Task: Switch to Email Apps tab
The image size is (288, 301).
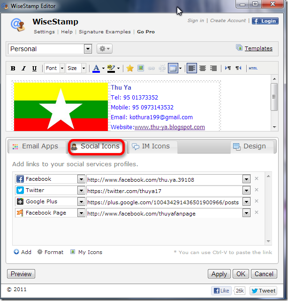Action: click(37, 147)
